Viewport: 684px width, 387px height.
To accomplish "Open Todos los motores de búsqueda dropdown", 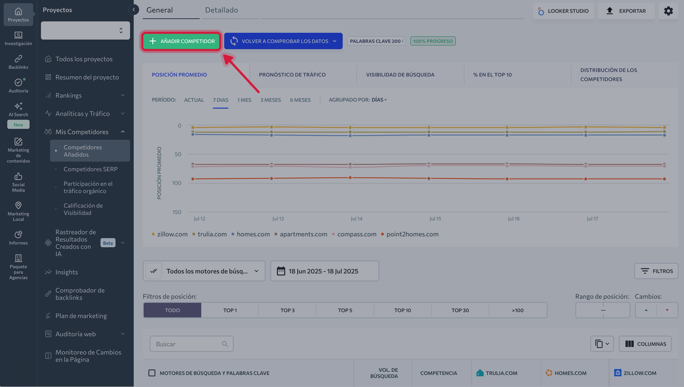I will click(204, 271).
